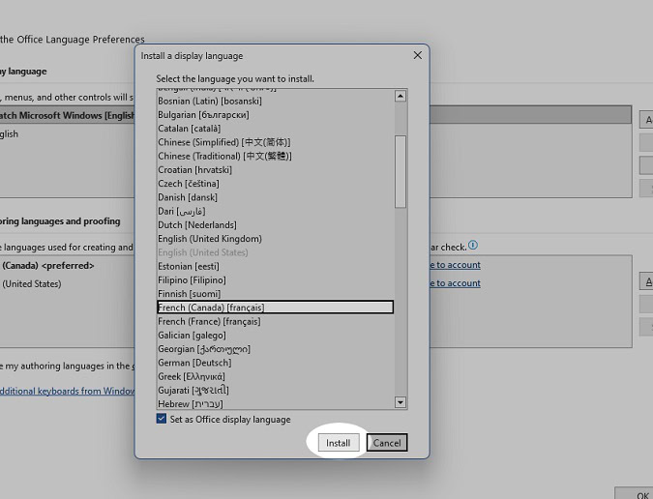Choose Czech [čeština] from the list

(x=189, y=184)
